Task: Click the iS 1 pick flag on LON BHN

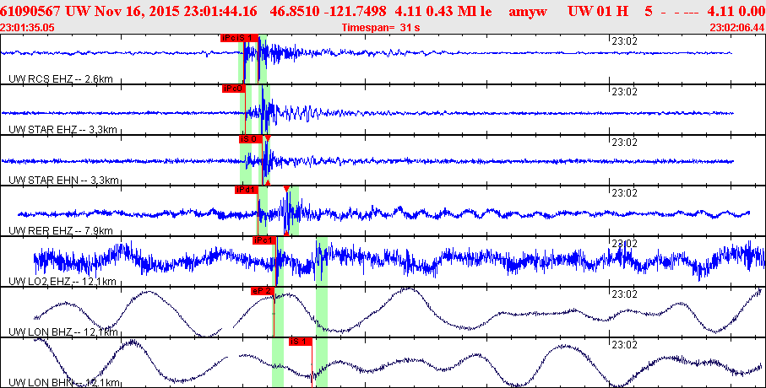Action: click(x=301, y=342)
